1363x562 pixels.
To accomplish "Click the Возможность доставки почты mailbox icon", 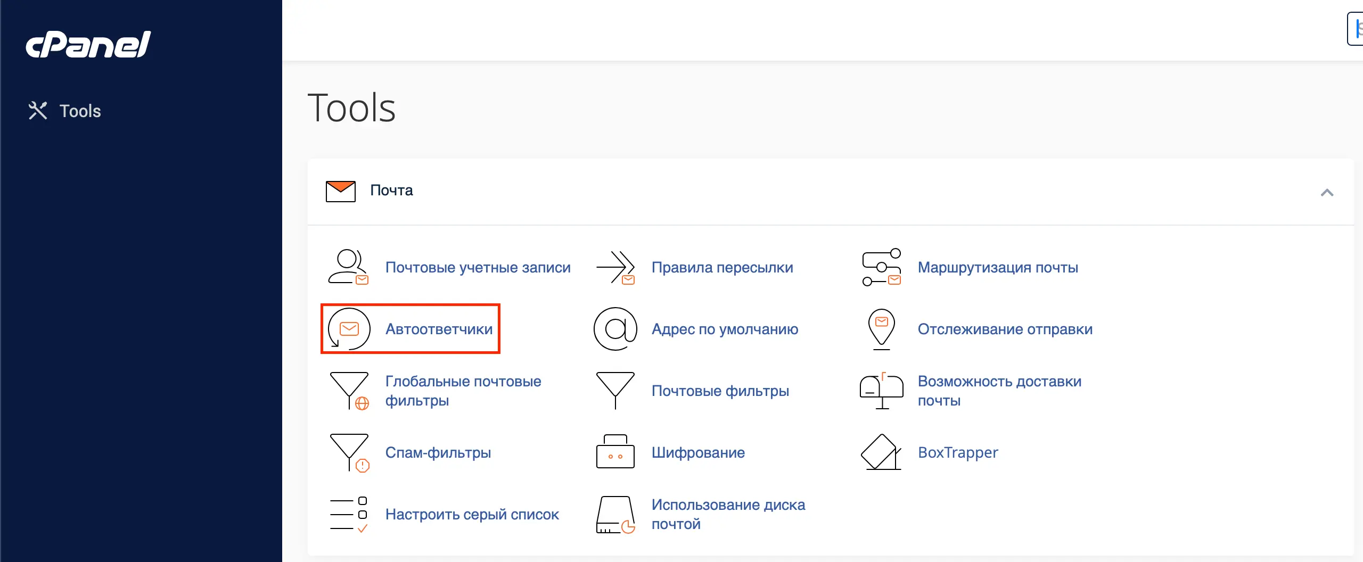I will pos(882,391).
